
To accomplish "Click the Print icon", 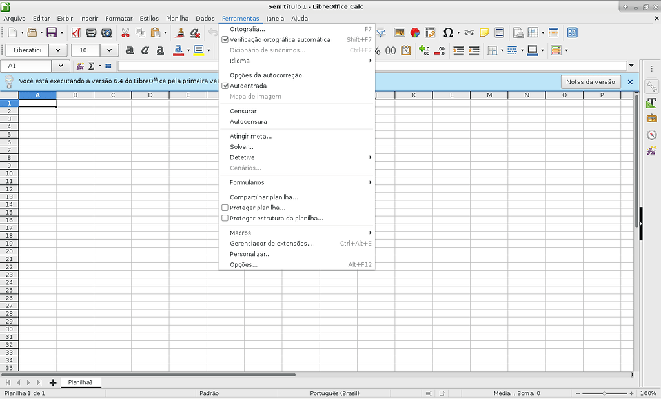I will 91,32.
